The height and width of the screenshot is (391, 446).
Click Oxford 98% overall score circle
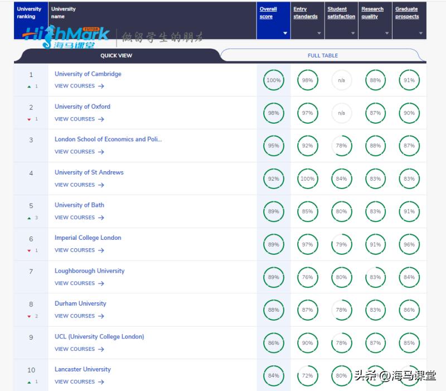[x=274, y=113]
